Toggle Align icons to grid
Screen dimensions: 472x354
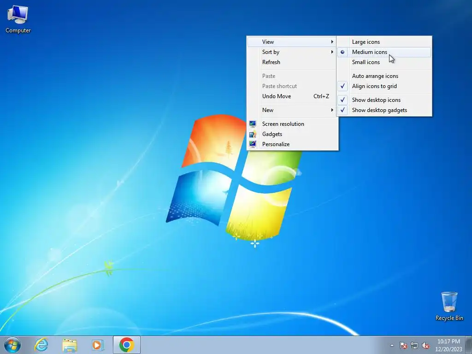pos(384,86)
